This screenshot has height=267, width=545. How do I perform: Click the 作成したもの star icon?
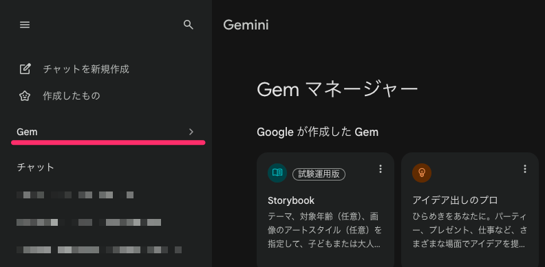pyautogui.click(x=25, y=96)
